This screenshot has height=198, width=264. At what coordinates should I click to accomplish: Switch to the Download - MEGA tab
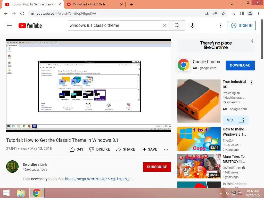(95, 4)
